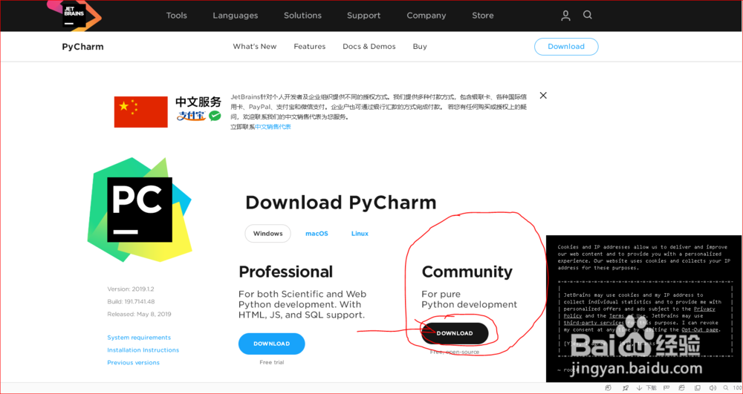Click the Free trial label
Screen dimensions: 743x394
(x=272, y=362)
